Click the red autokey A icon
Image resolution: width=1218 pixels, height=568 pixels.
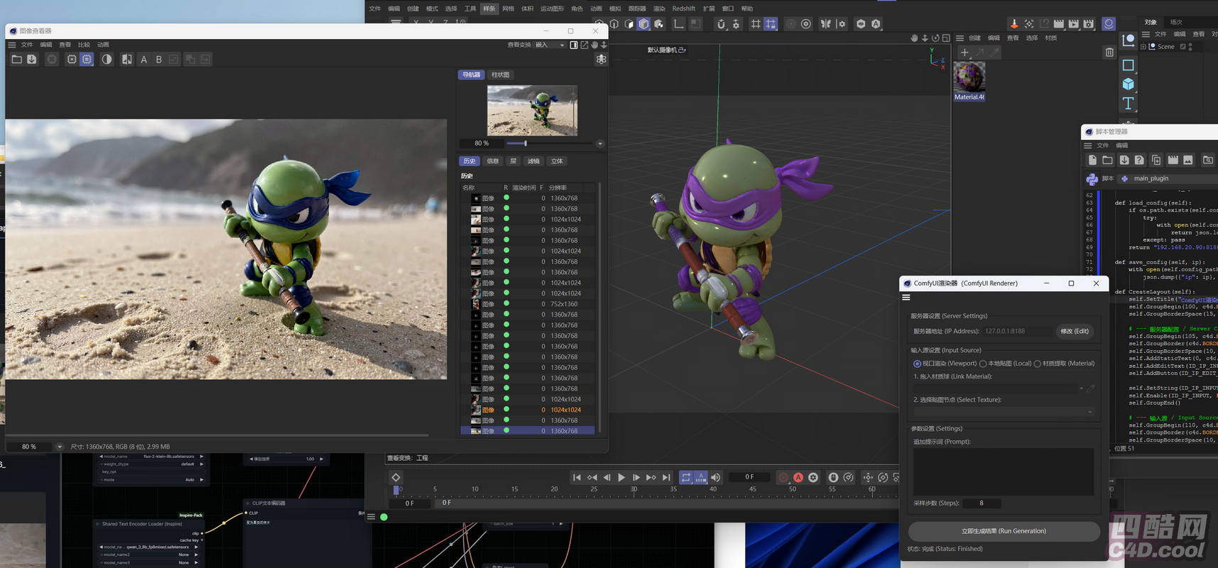point(798,478)
